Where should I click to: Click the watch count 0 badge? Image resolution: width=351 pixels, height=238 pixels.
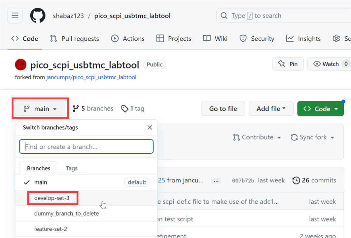click(346, 64)
